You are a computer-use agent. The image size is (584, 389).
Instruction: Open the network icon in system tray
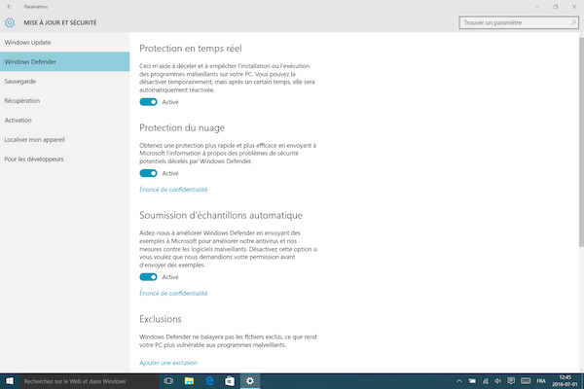486,381
